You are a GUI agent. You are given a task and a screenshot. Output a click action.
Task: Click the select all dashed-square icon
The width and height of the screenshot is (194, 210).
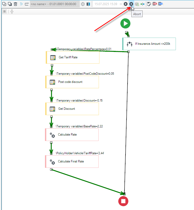click(4, 12)
